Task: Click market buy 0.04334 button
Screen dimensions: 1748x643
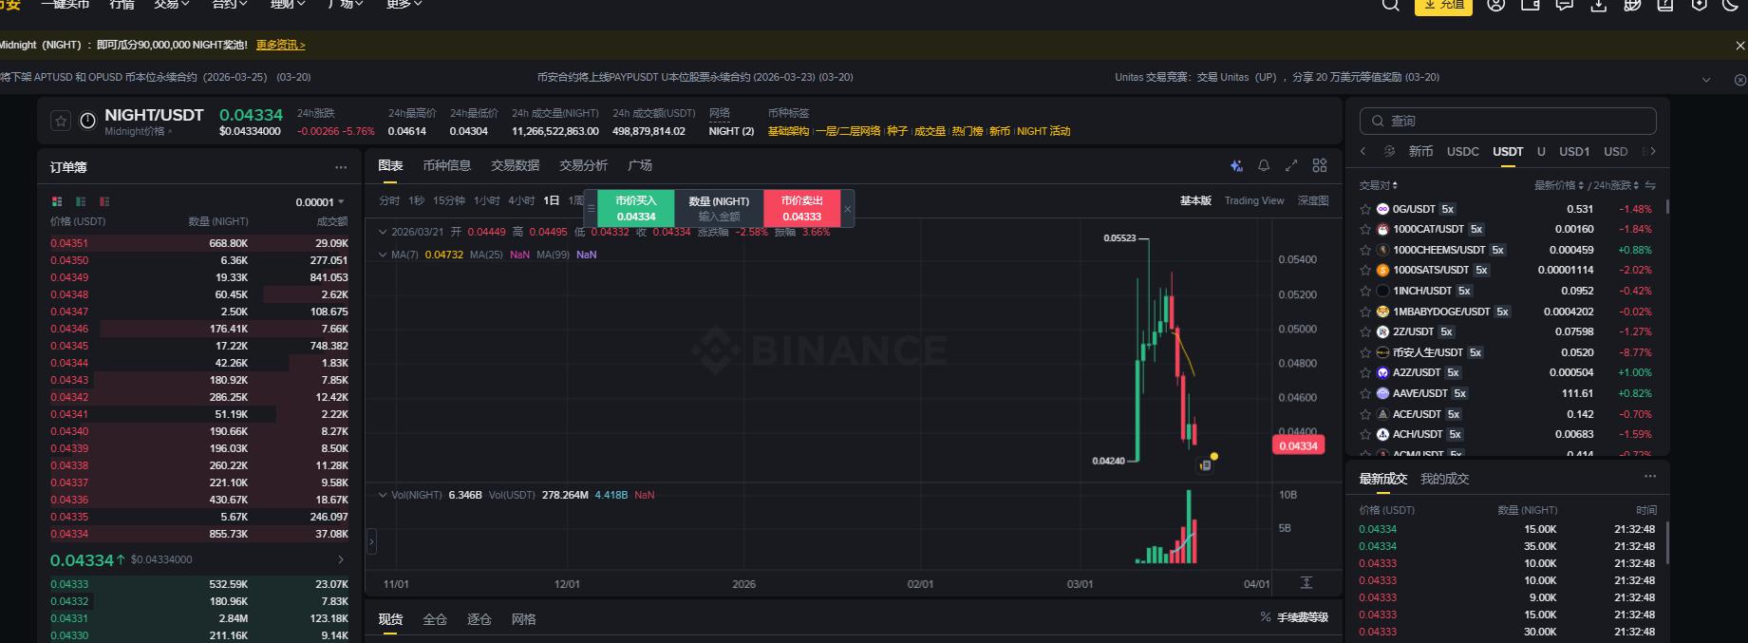Action: click(x=636, y=209)
